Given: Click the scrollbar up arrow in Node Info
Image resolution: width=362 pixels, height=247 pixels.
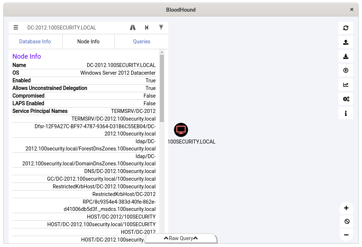Looking at the screenshot, I should [x=162, y=52].
